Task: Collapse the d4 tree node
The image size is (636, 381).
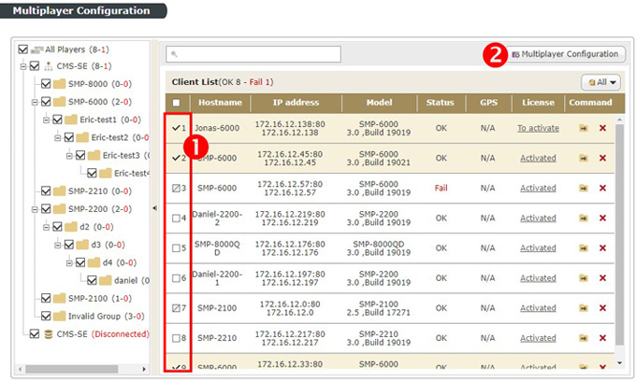Action: tap(69, 262)
